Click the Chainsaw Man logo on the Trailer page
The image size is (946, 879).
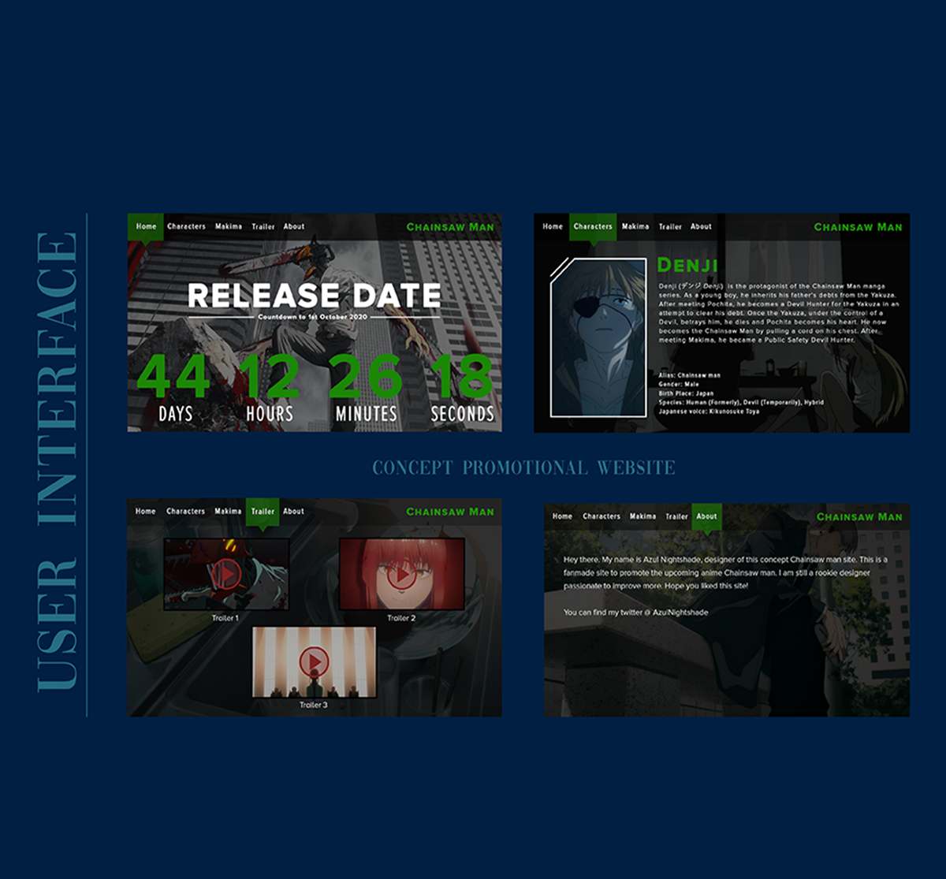(450, 512)
